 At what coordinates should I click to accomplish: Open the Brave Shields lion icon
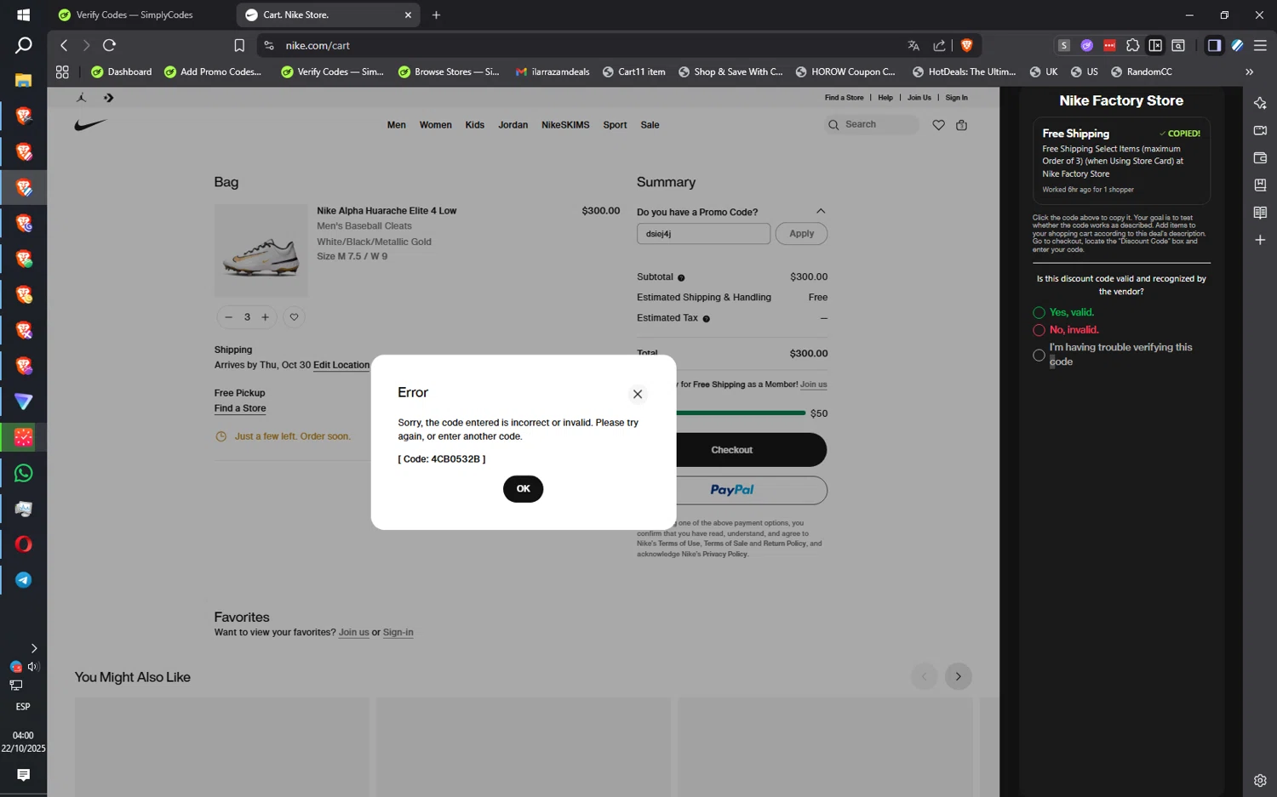click(966, 46)
